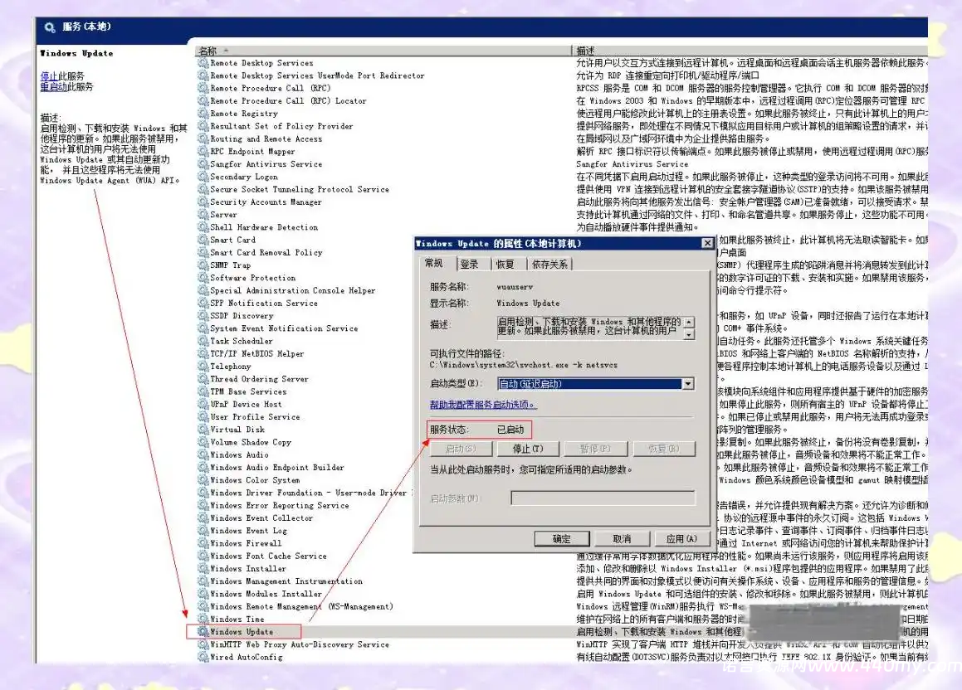The width and height of the screenshot is (962, 690).
Task: Click the 确定 button
Action: pyautogui.click(x=562, y=538)
